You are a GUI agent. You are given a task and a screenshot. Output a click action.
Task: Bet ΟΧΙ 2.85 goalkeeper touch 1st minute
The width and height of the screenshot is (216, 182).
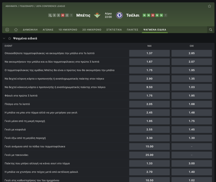[x=192, y=53]
